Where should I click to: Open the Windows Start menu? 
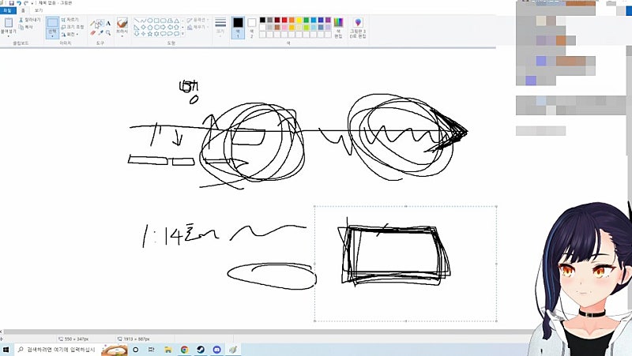[6, 350]
